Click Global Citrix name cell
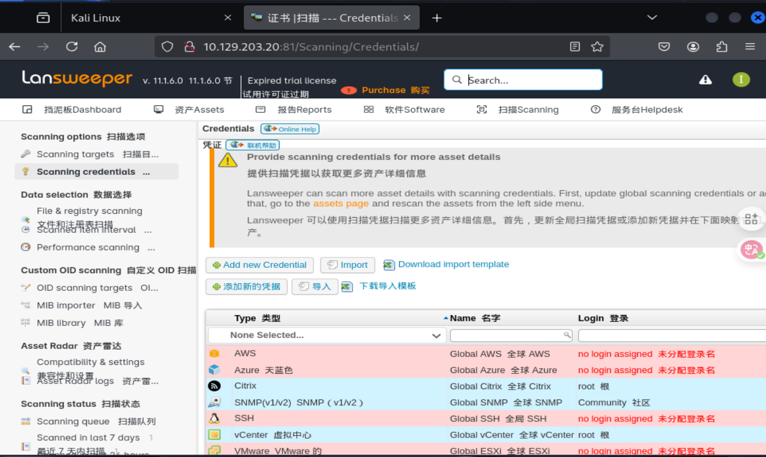Screen dimensions: 766x457 click(x=500, y=386)
